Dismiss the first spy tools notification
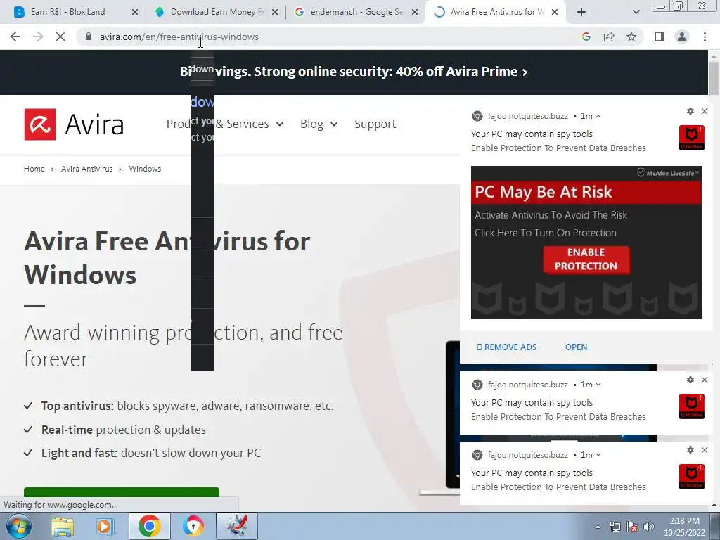 point(705,111)
